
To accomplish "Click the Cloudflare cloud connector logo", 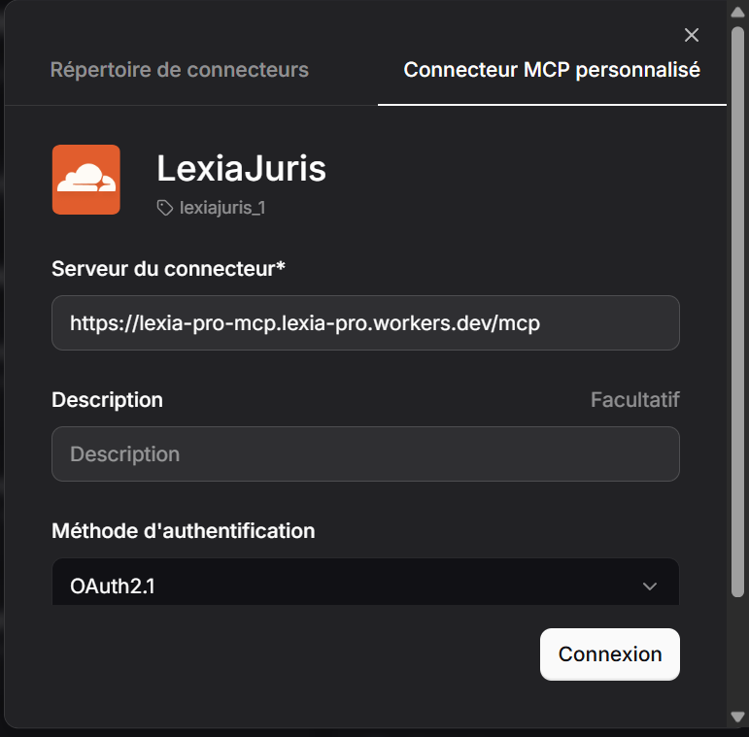I will point(86,180).
